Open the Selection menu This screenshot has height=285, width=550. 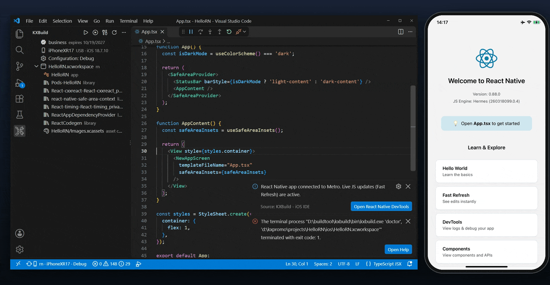62,21
